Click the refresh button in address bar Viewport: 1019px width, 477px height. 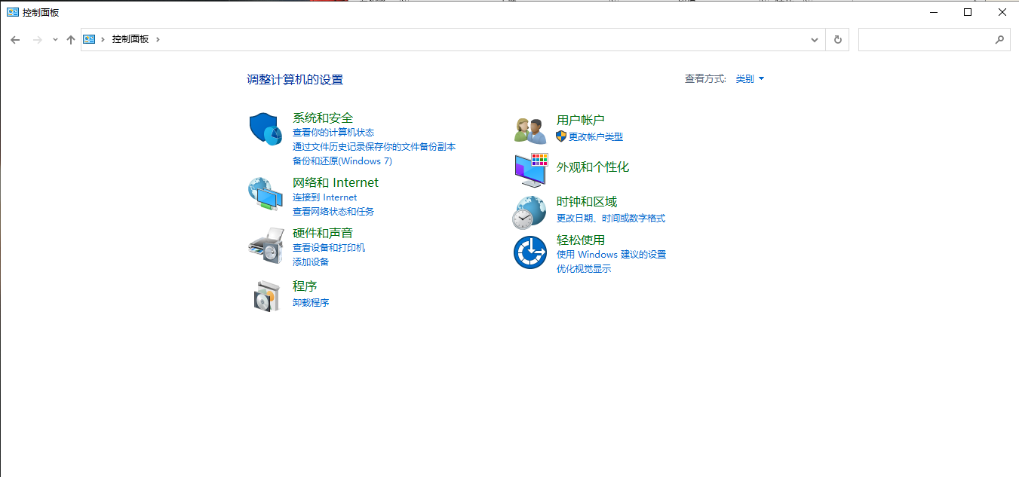(837, 40)
